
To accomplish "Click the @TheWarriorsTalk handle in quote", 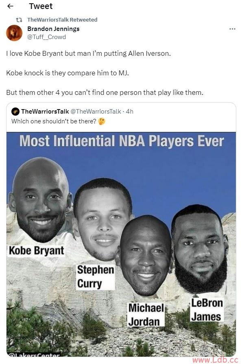I will click(96, 112).
